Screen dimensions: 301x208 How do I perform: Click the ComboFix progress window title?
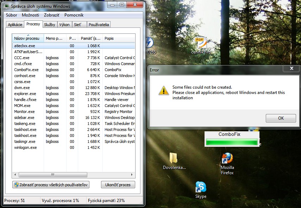[x=230, y=134]
